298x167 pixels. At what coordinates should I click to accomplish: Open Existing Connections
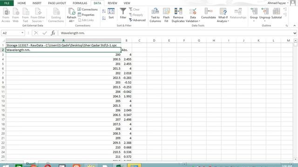[56, 15]
